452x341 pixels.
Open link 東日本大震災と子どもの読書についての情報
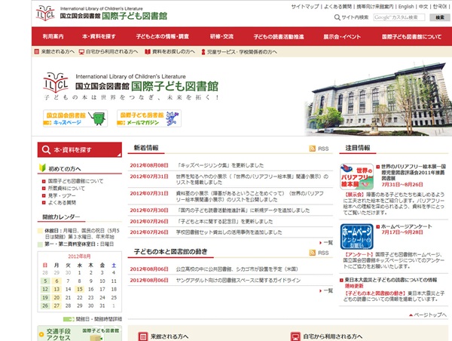coord(390,280)
